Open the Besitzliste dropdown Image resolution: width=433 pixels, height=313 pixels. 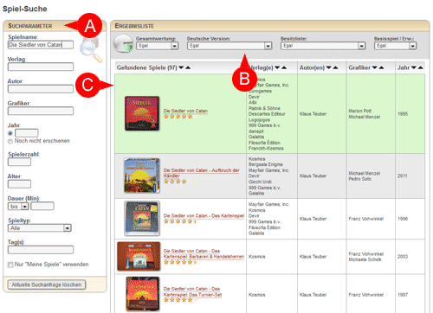[x=323, y=46]
